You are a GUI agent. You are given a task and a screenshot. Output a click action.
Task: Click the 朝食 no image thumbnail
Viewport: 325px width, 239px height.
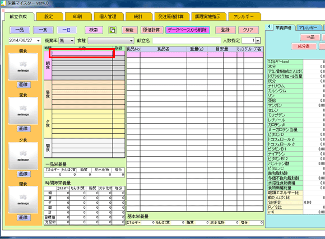pyautogui.click(x=23, y=67)
